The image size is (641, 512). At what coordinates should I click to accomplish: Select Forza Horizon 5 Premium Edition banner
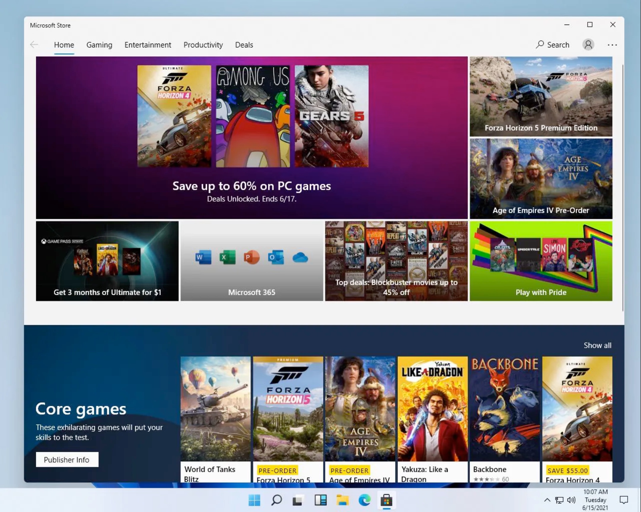pos(540,96)
